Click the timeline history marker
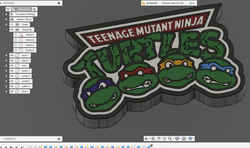Image resolution: width=250 pixels, height=148 pixels. [x=152, y=146]
